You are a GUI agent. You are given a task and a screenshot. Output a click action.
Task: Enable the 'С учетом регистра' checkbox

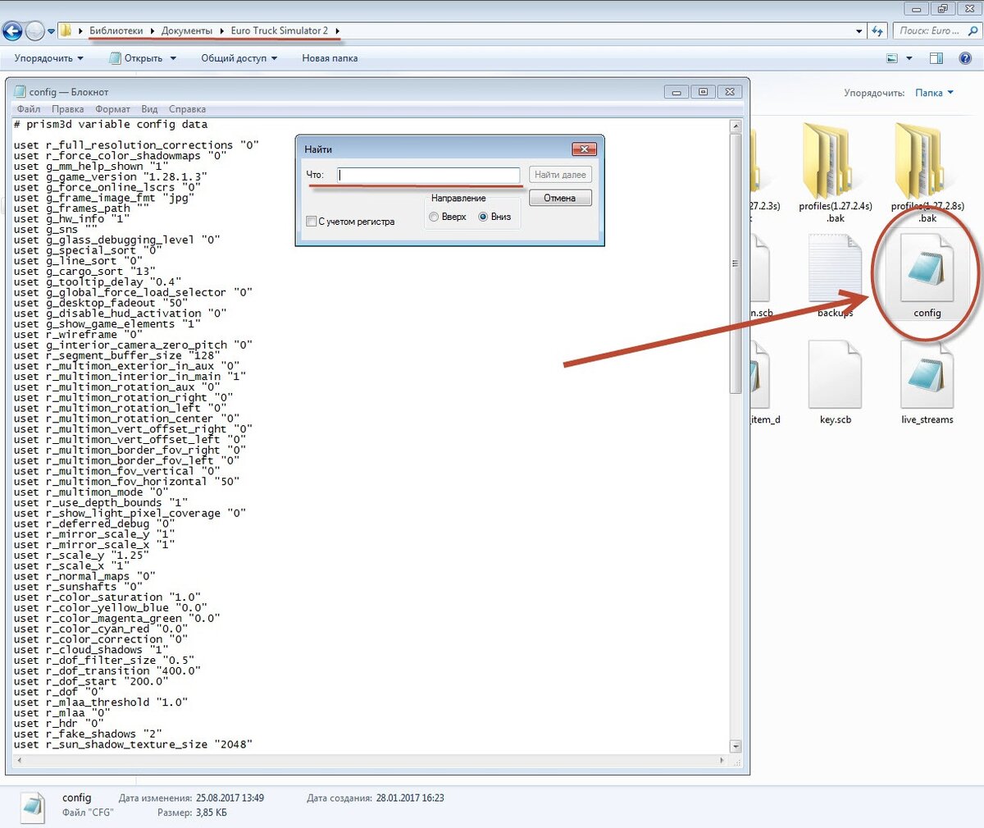click(x=311, y=222)
